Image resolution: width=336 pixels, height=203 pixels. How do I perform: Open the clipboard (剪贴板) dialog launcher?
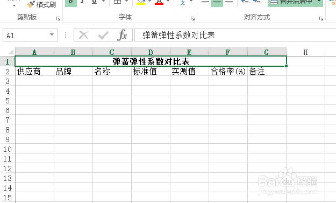click(58, 18)
